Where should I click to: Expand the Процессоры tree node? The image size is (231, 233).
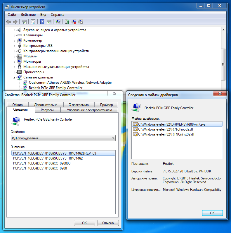click(x=14, y=72)
